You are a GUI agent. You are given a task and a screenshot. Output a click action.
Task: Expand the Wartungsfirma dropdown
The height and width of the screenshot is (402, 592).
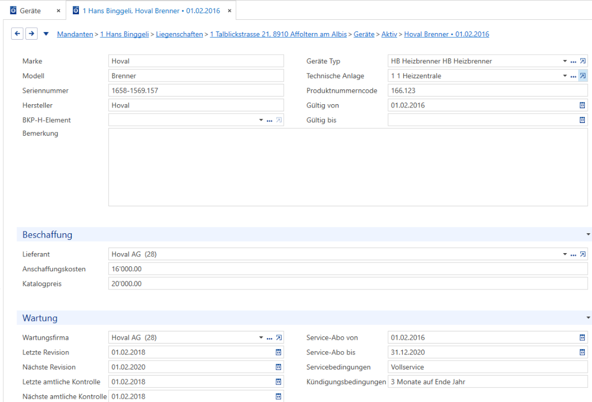coord(261,337)
